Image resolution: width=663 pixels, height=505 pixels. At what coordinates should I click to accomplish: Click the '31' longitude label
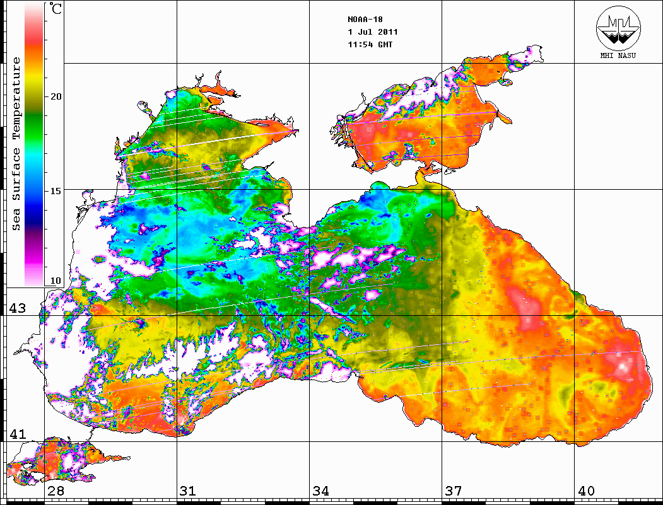click(x=188, y=491)
